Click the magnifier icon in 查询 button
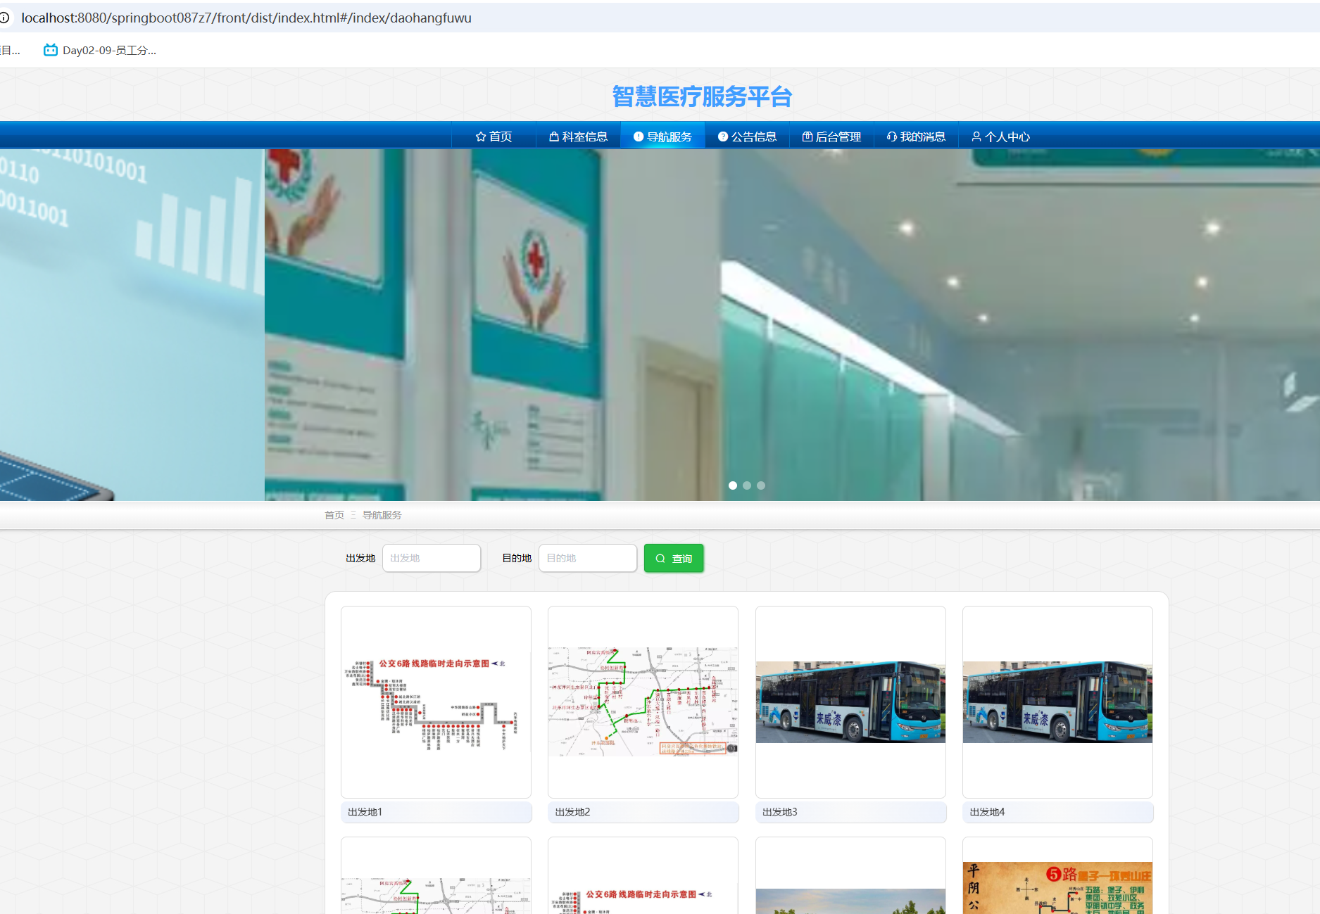Screen dimensions: 1320x914 [660, 559]
